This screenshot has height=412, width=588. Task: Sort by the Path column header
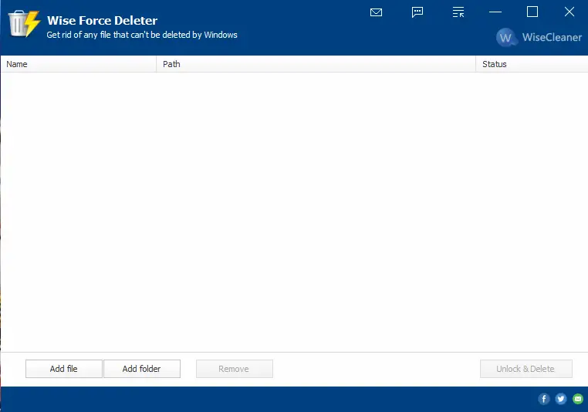316,64
